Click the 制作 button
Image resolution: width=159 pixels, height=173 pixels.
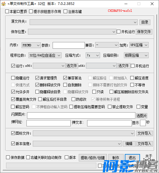tap(116, 158)
